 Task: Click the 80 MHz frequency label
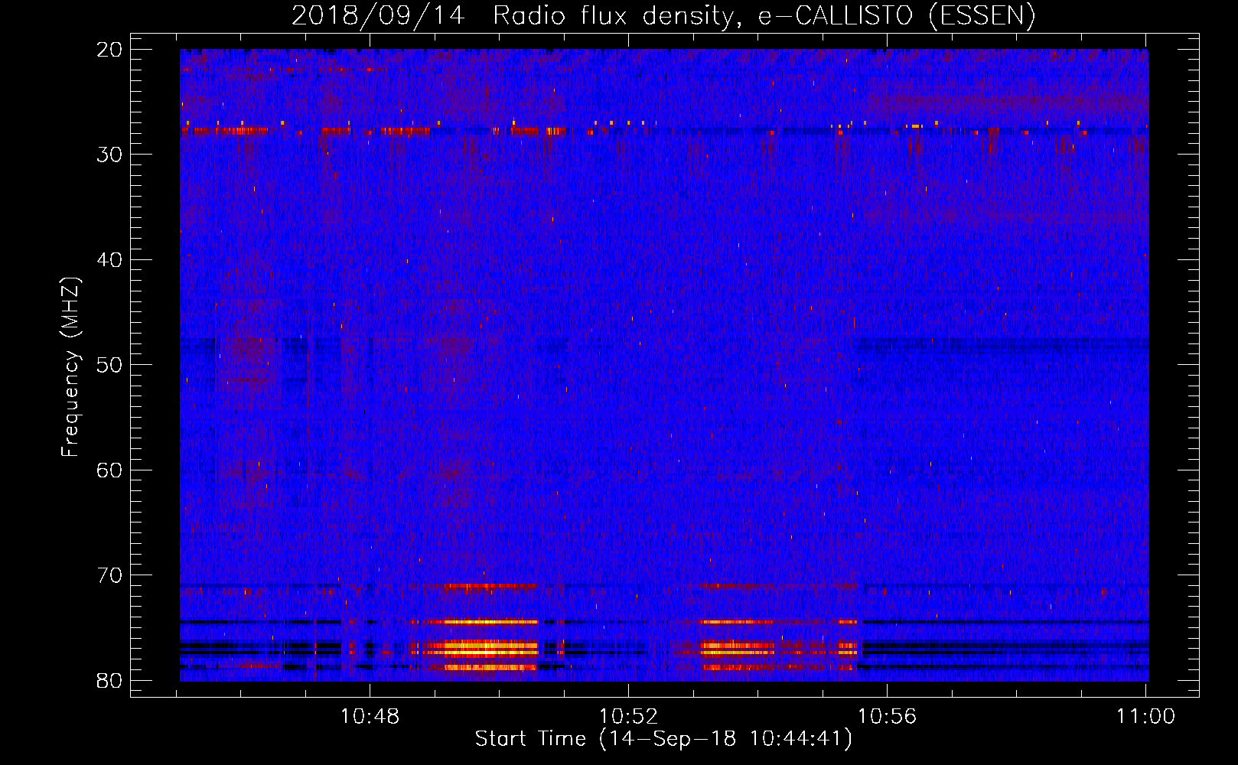point(109,680)
